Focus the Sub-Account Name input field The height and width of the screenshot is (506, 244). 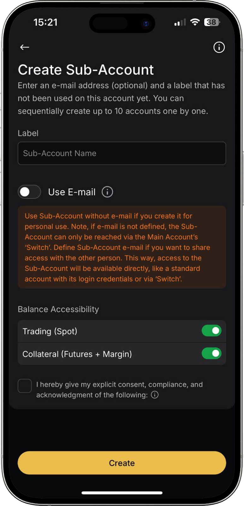click(122, 153)
